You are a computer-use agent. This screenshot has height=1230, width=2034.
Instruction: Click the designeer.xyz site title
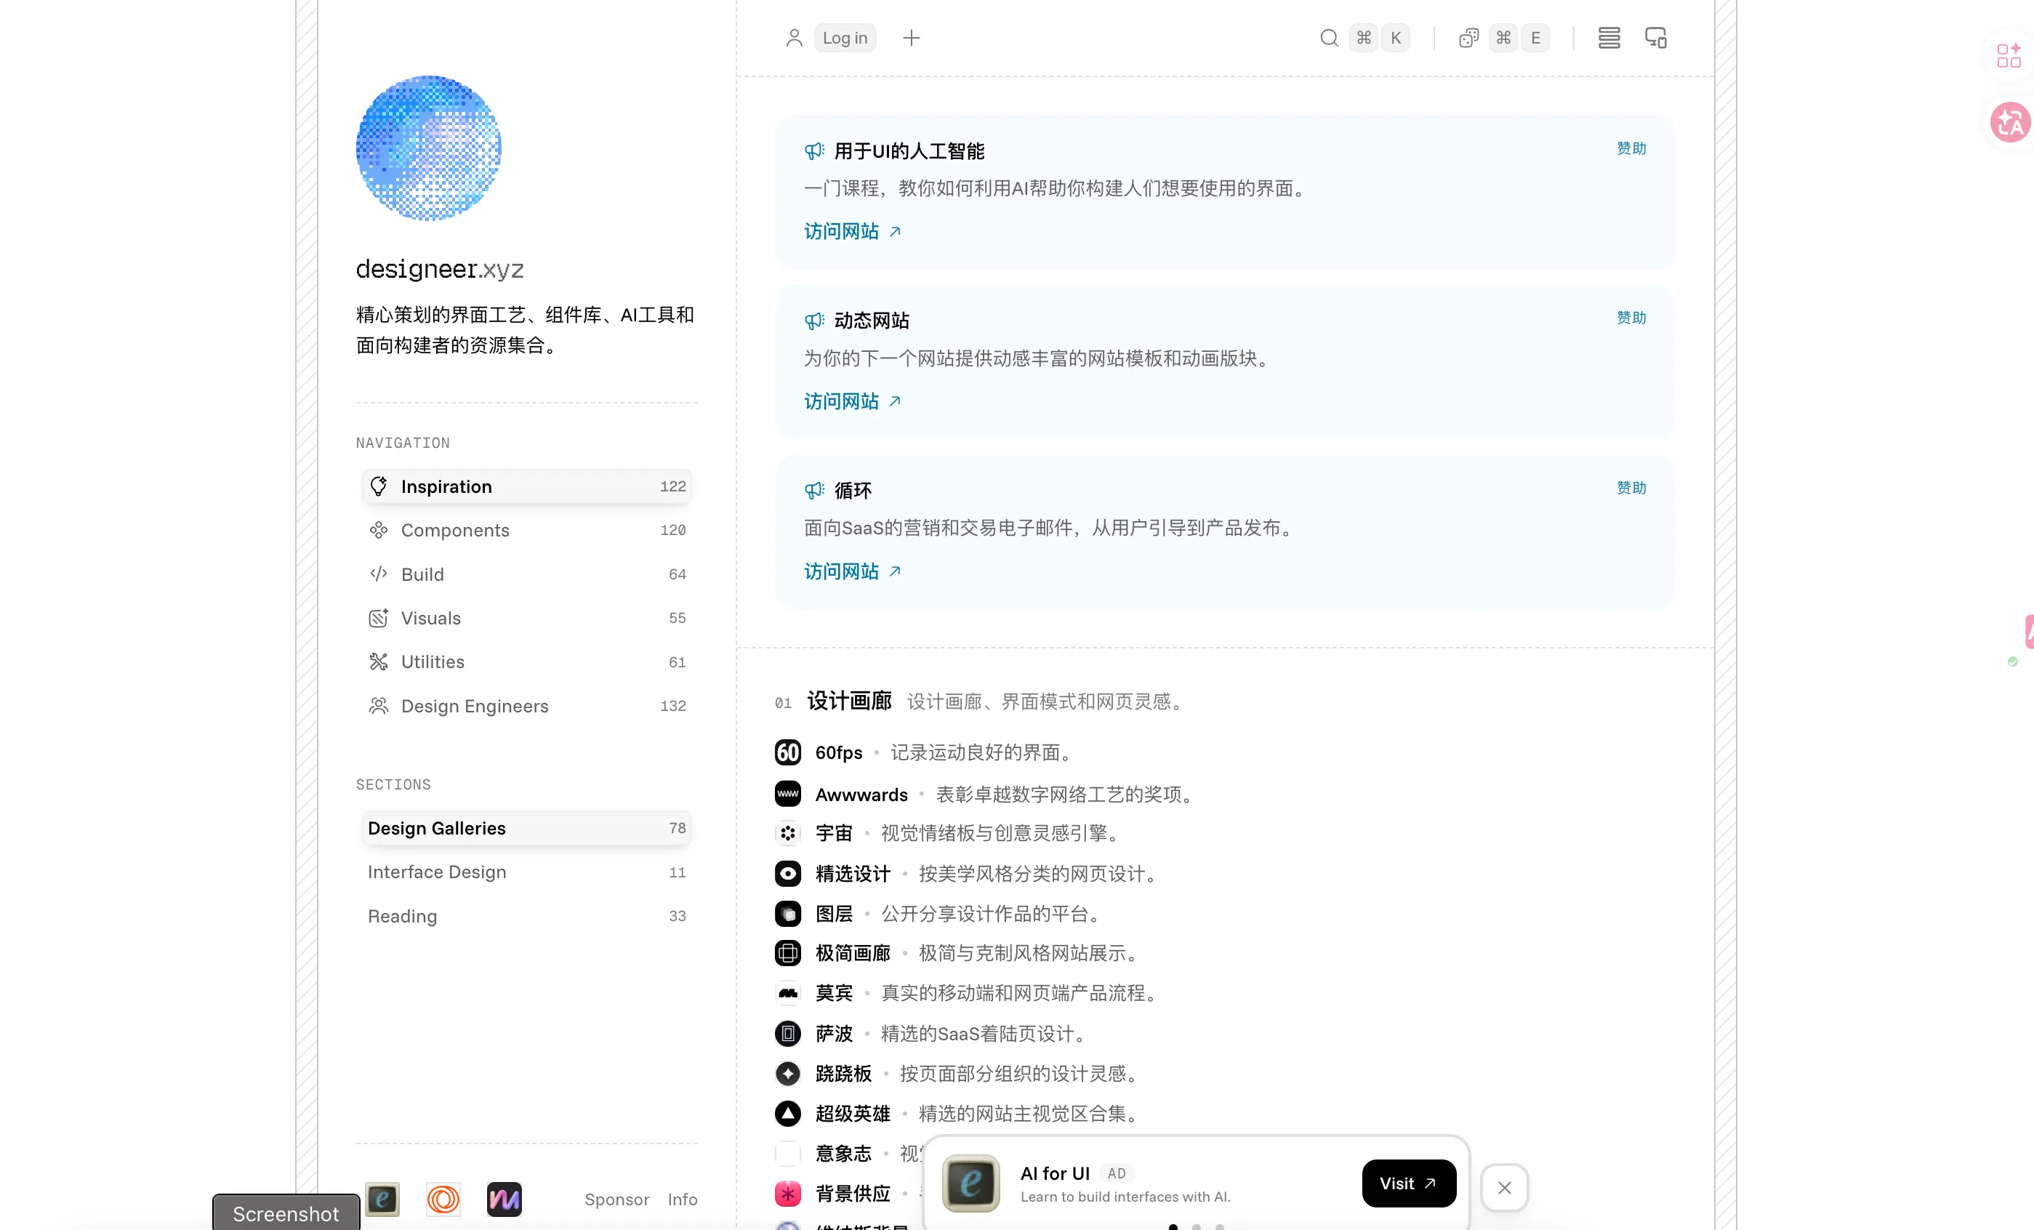pyautogui.click(x=440, y=269)
